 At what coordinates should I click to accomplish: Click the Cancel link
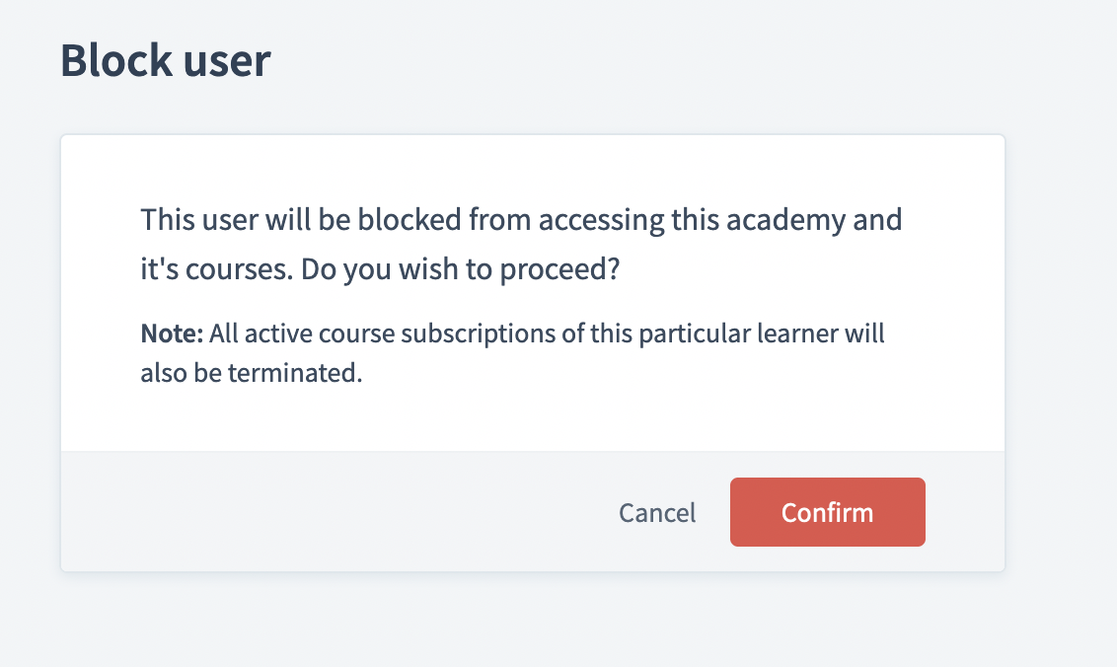pos(657,512)
